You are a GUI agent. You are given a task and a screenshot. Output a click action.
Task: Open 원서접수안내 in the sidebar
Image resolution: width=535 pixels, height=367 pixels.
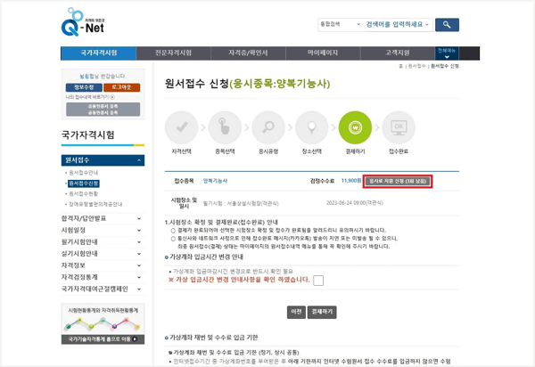pos(83,173)
